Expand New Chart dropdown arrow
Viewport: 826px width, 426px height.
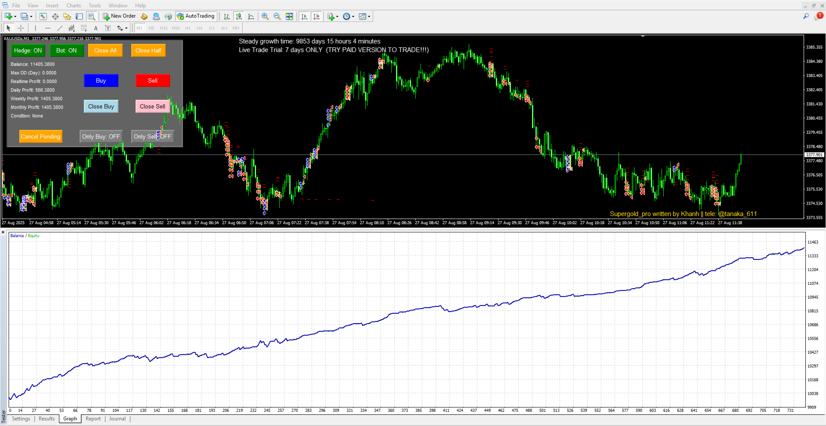(15, 17)
